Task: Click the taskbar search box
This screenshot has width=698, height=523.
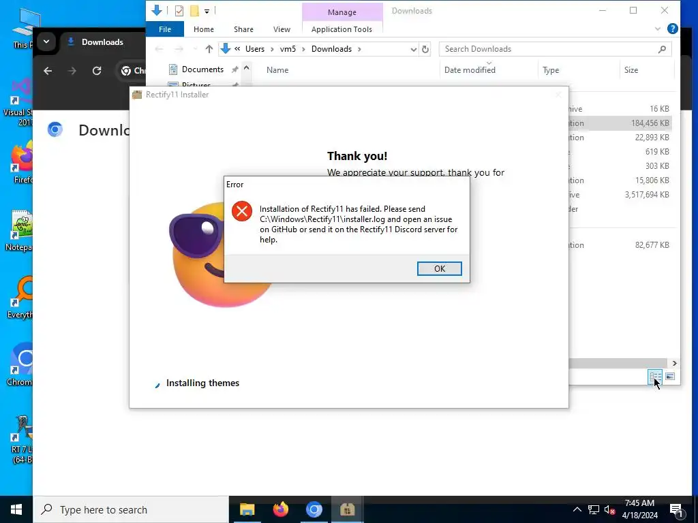Action: tap(131, 509)
